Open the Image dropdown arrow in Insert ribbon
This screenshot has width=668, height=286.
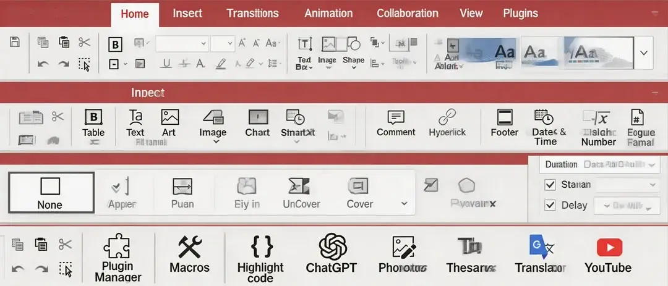point(216,141)
